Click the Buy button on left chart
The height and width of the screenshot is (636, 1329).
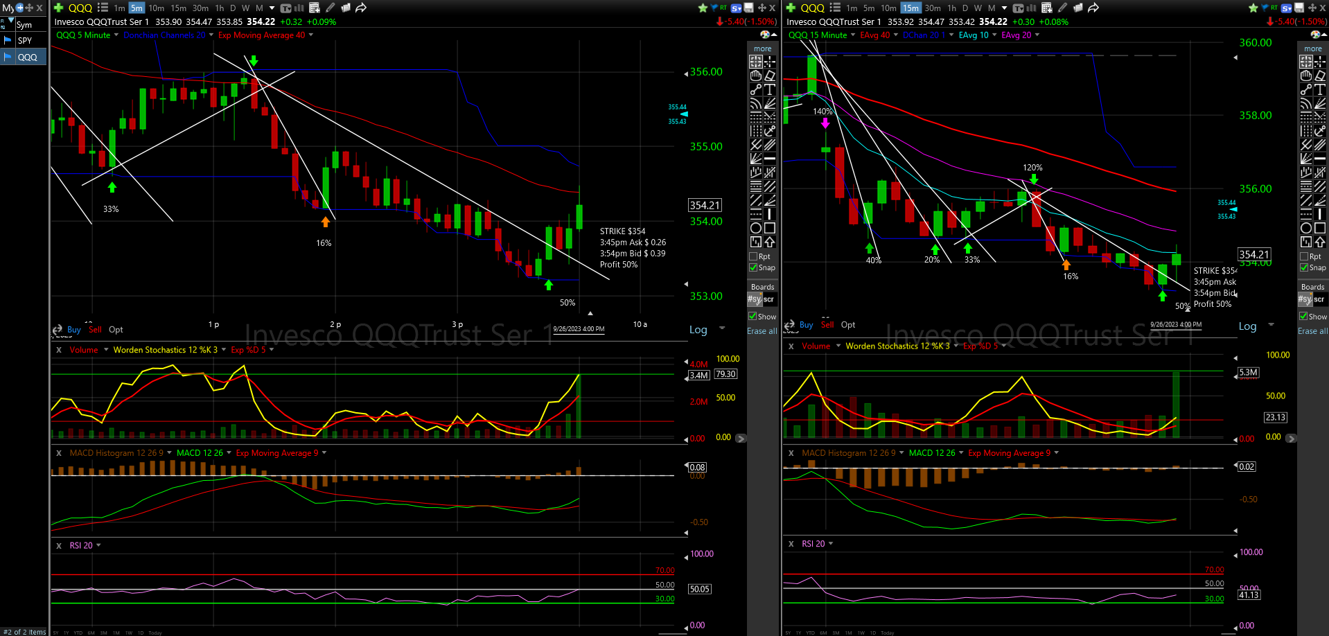click(x=74, y=330)
